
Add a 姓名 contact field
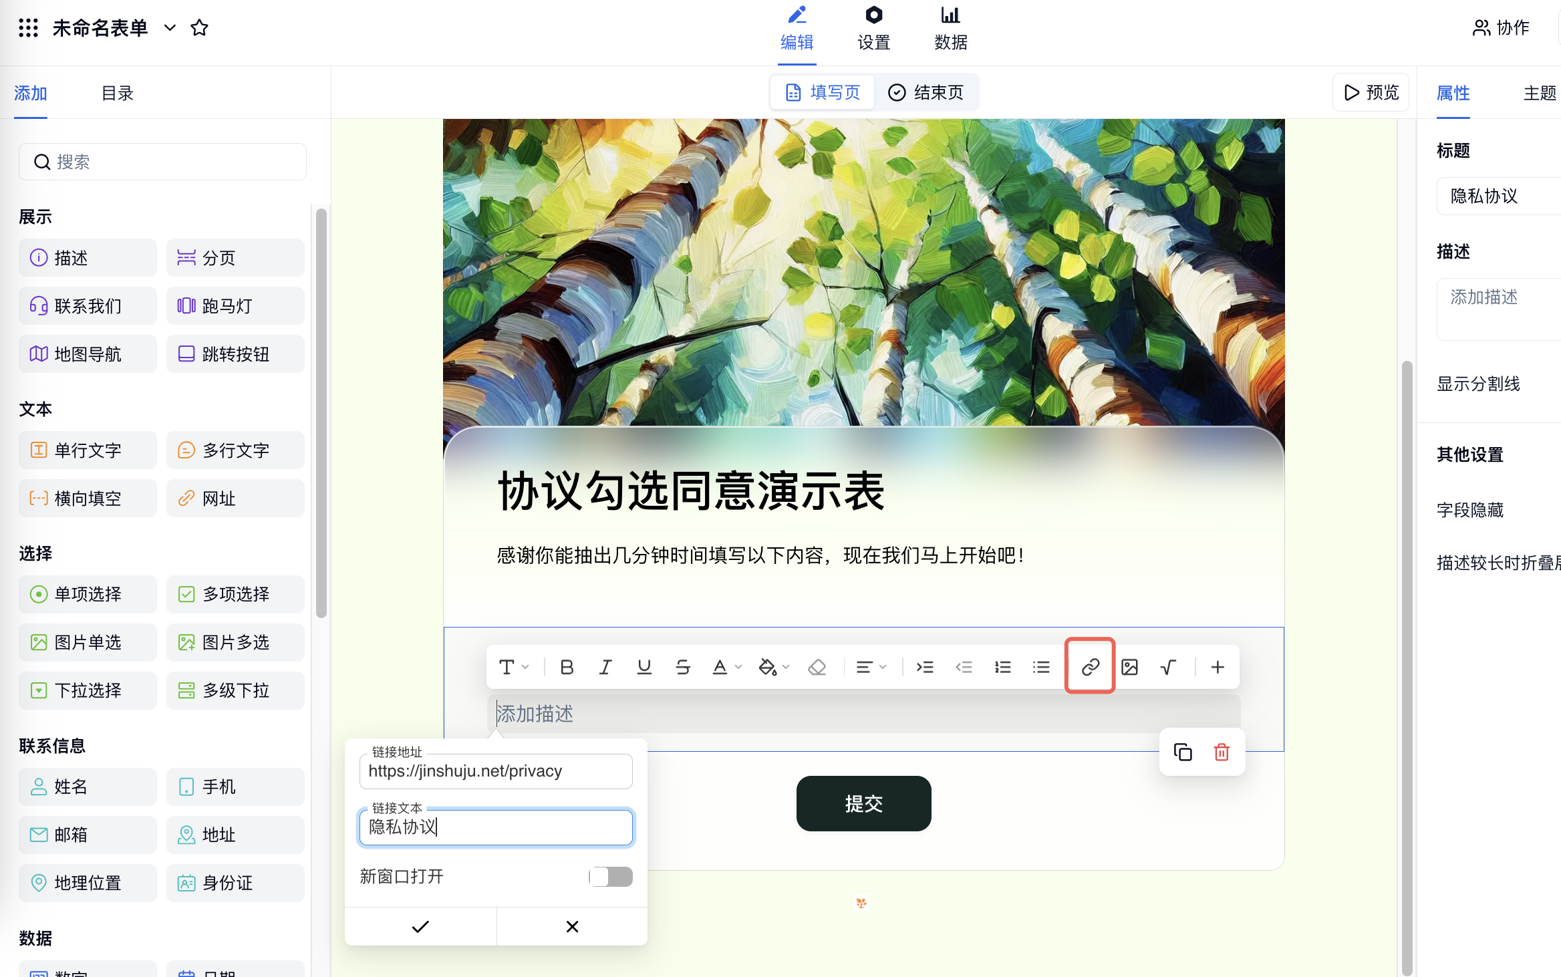[x=88, y=787]
